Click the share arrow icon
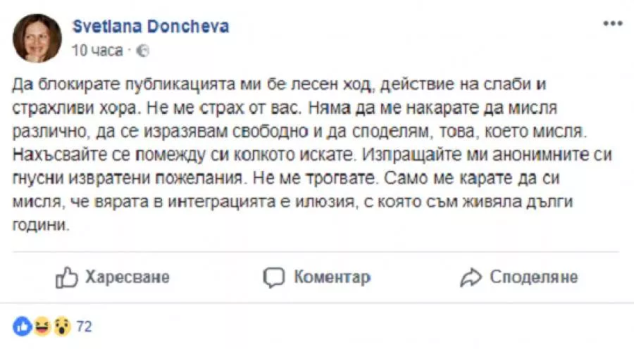 point(471,277)
